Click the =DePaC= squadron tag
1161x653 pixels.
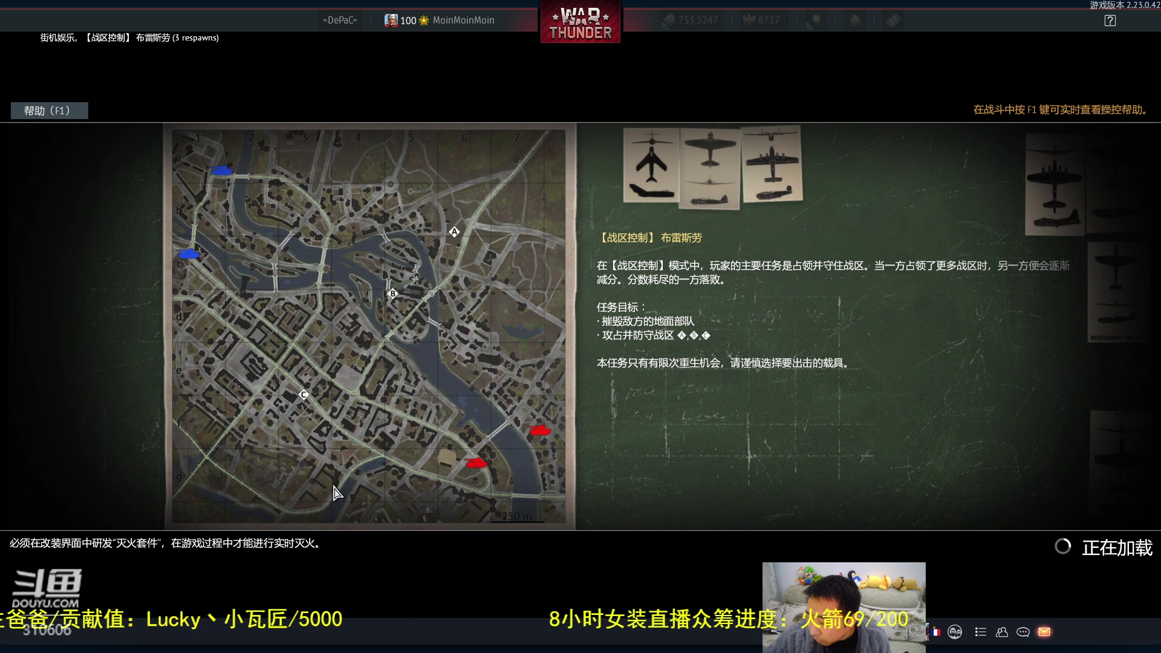point(340,20)
